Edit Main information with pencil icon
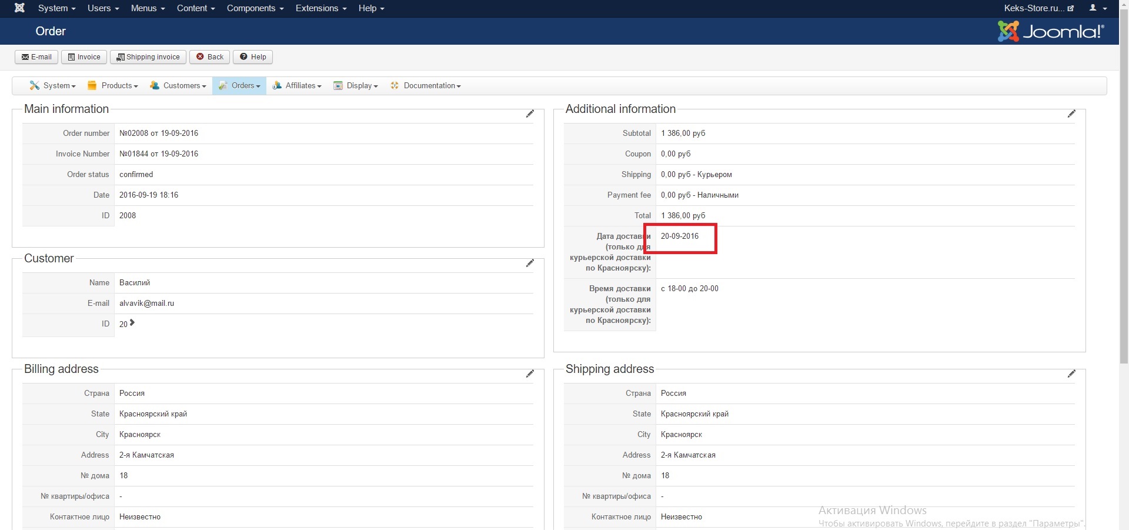This screenshot has width=1129, height=530. click(530, 114)
